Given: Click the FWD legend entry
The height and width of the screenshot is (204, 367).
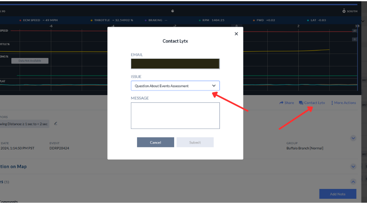Looking at the screenshot, I should click(x=264, y=20).
